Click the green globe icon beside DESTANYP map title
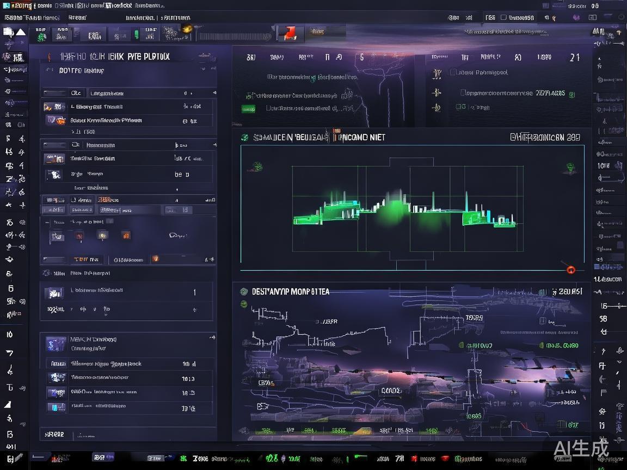The width and height of the screenshot is (627, 470). [244, 292]
